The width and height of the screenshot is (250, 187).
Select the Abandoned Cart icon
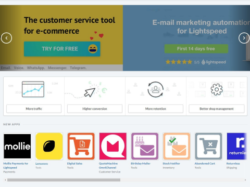tap(208, 146)
